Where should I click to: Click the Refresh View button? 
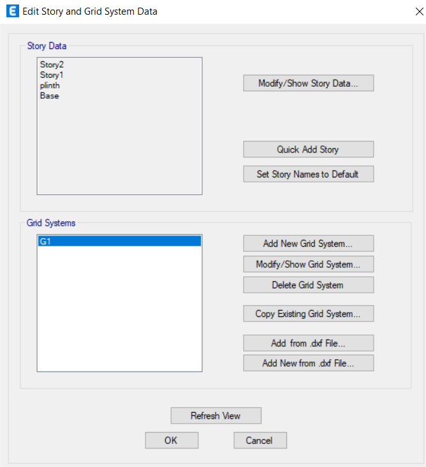pyautogui.click(x=216, y=415)
